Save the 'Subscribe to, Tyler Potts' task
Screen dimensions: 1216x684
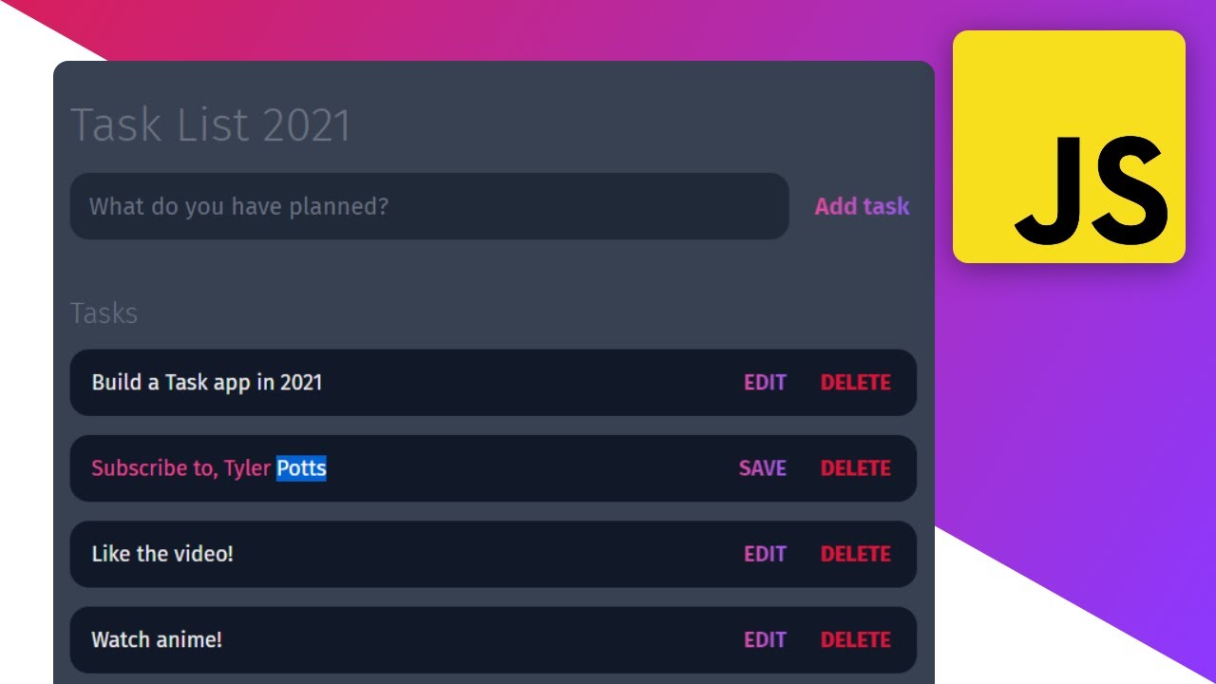pyautogui.click(x=763, y=468)
